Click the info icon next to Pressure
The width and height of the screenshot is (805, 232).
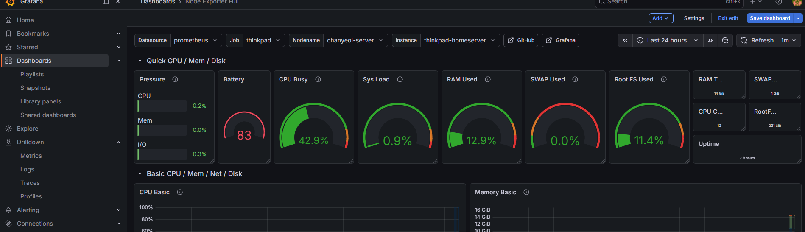pos(175,79)
